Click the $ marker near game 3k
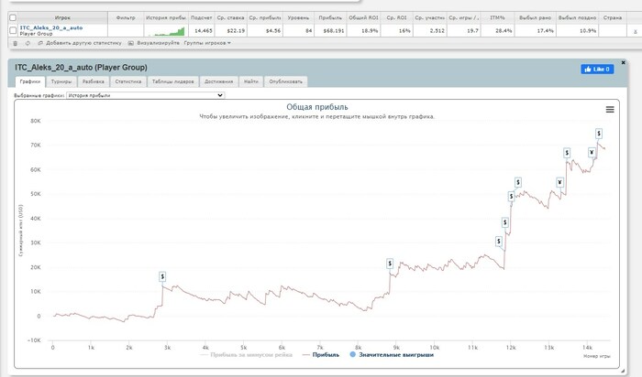Image resolution: width=642 pixels, height=377 pixels. (x=162, y=276)
